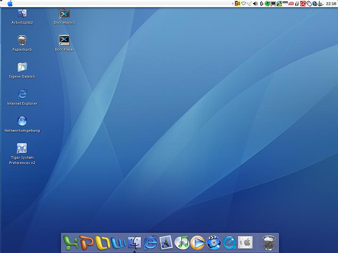
Task: Open the DivX Movies desktop shortcut
Action: (65, 14)
